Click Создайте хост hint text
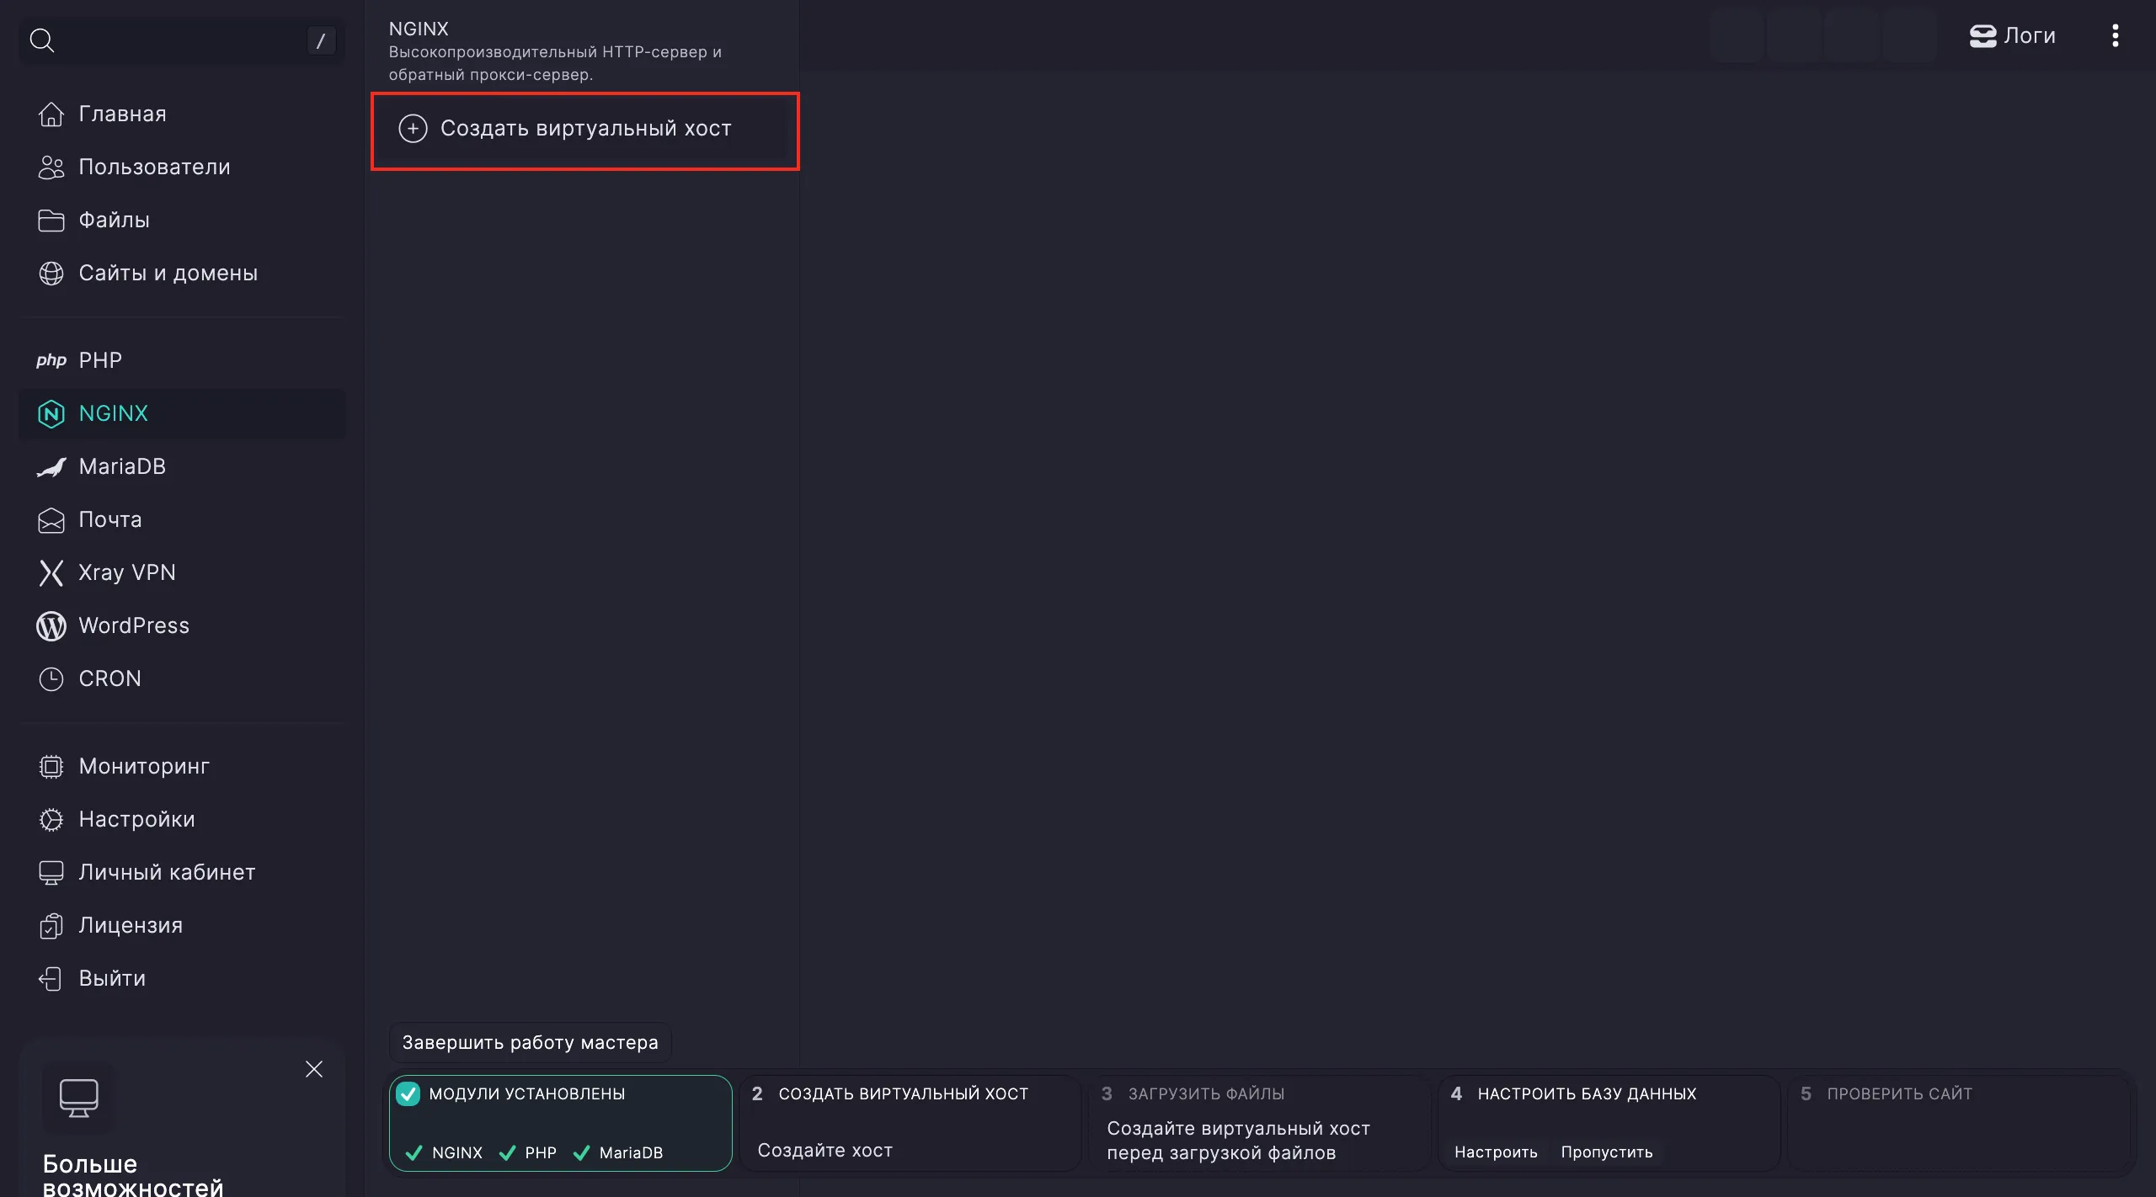The width and height of the screenshot is (2156, 1197). coord(825,1150)
